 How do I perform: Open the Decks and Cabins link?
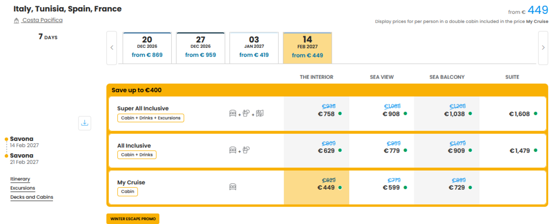point(32,197)
